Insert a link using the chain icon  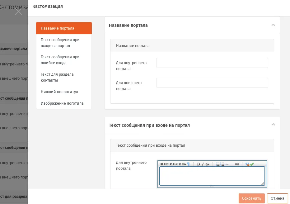(237, 164)
